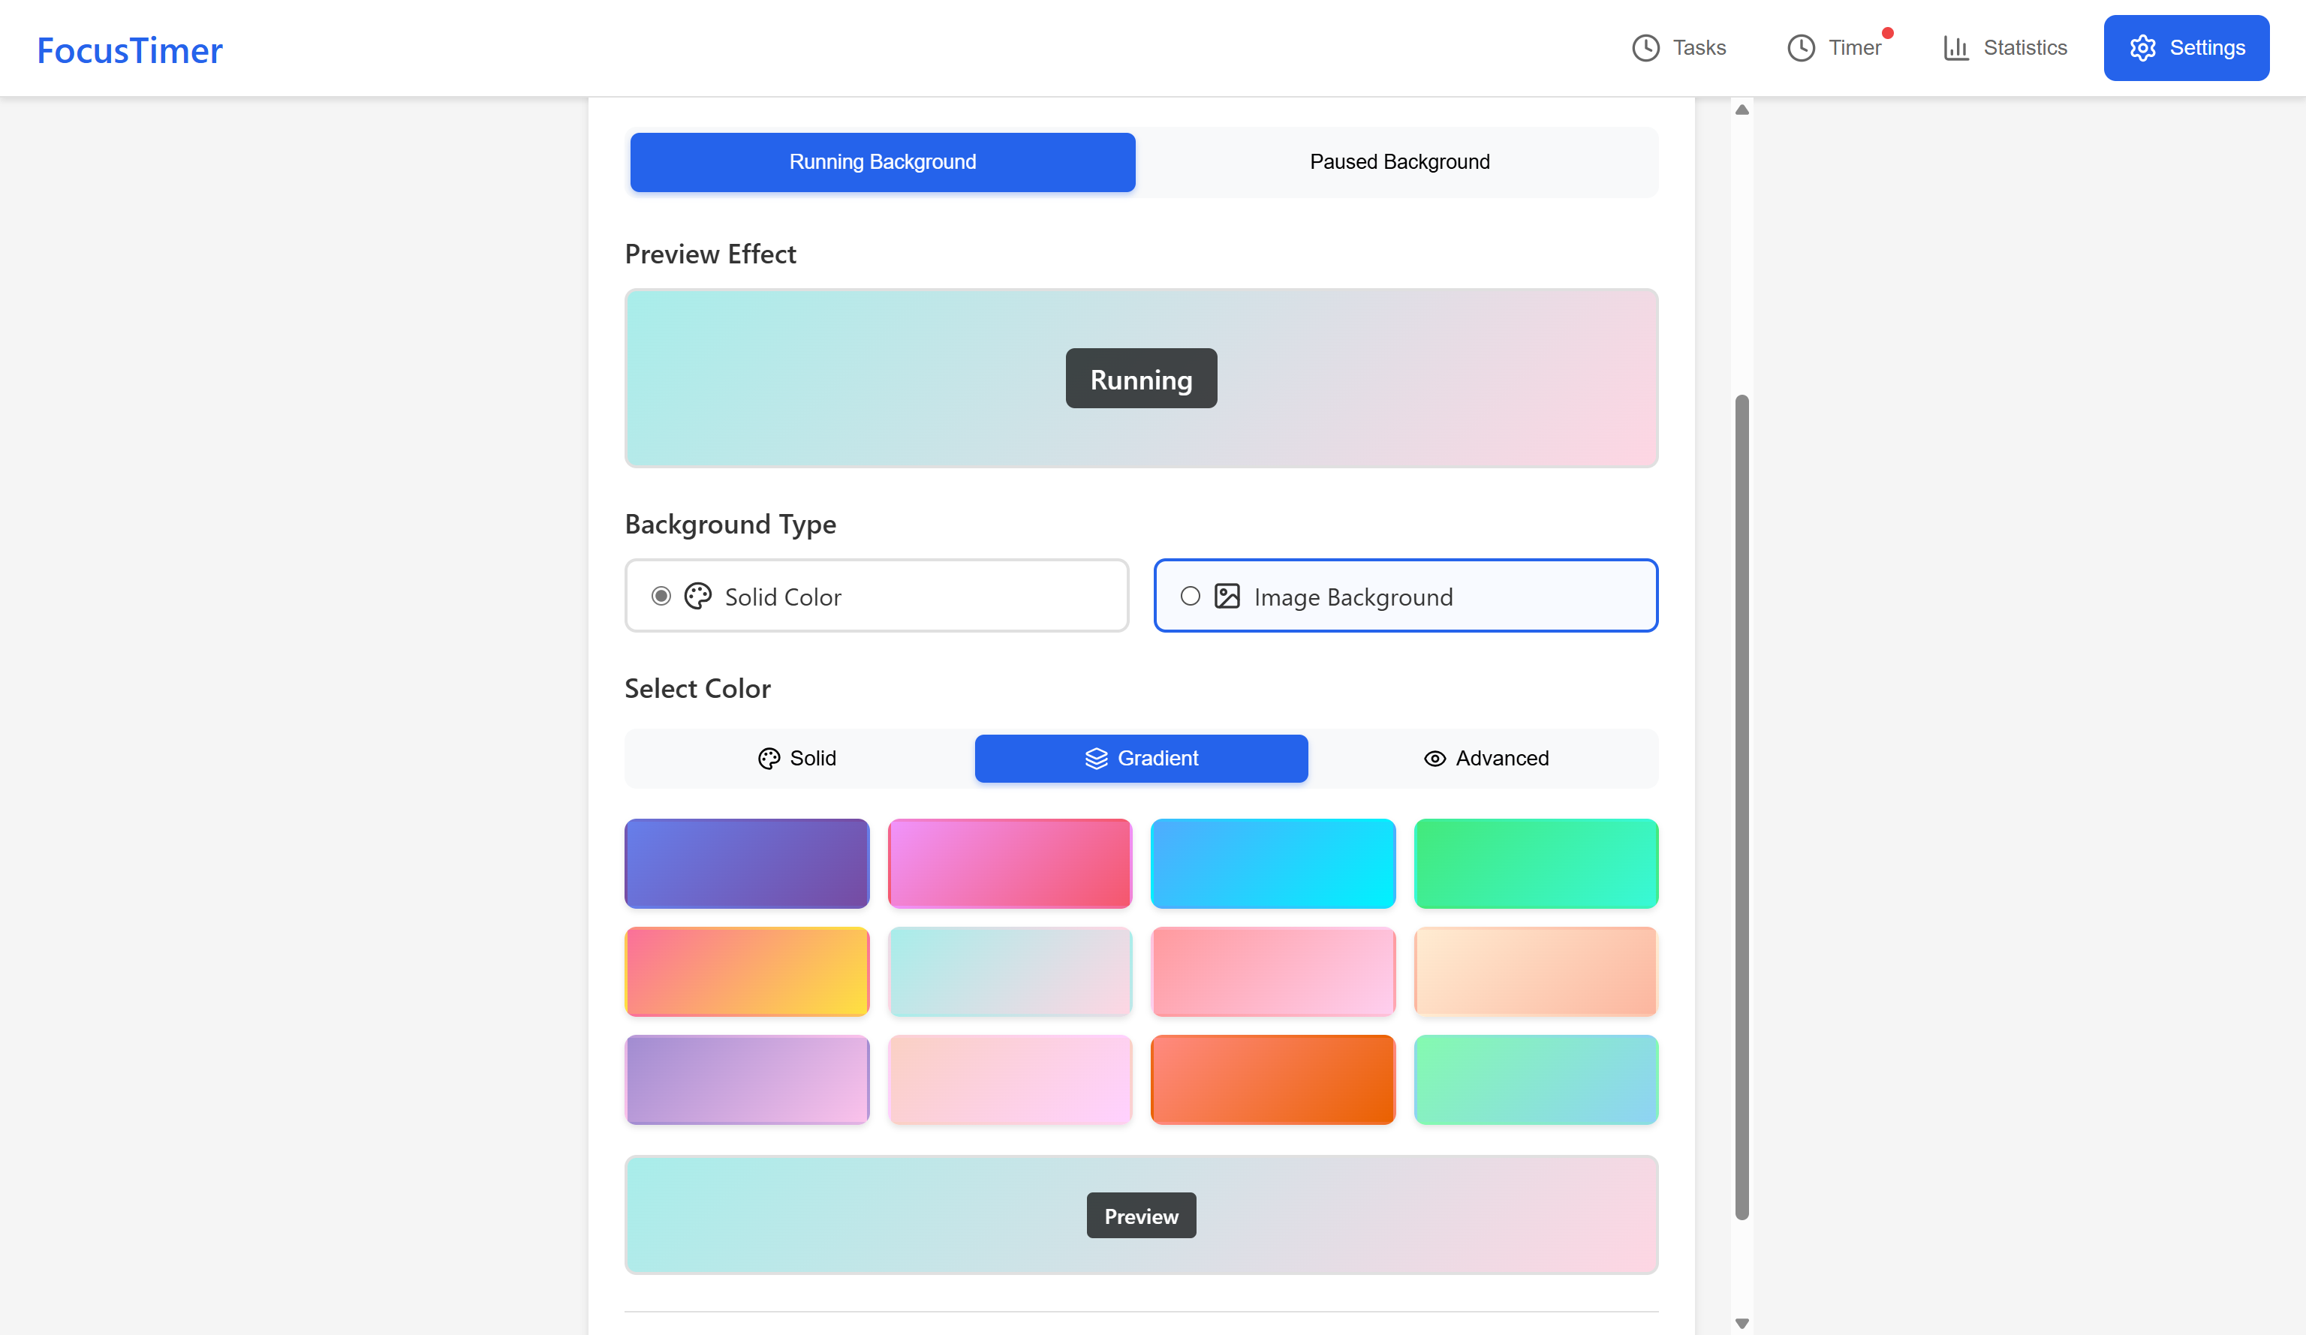This screenshot has width=2306, height=1335.
Task: Choose the bright green-teal gradient swatch
Action: (1537, 864)
